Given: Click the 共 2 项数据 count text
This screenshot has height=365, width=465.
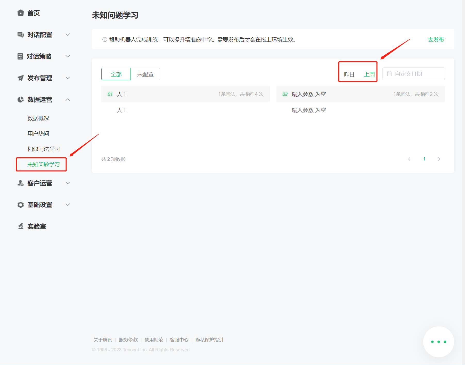Looking at the screenshot, I should 113,159.
